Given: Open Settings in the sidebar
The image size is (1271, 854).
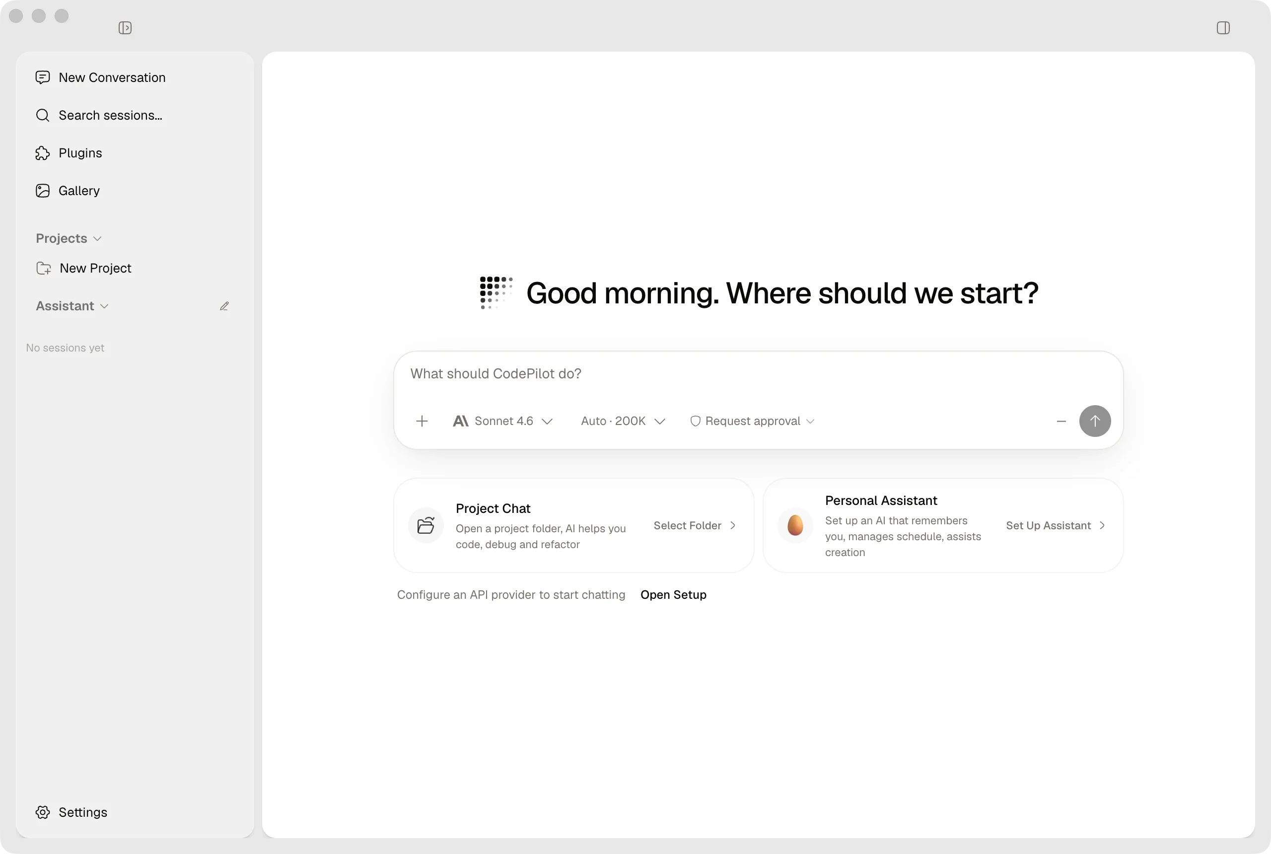Looking at the screenshot, I should [x=135, y=812].
